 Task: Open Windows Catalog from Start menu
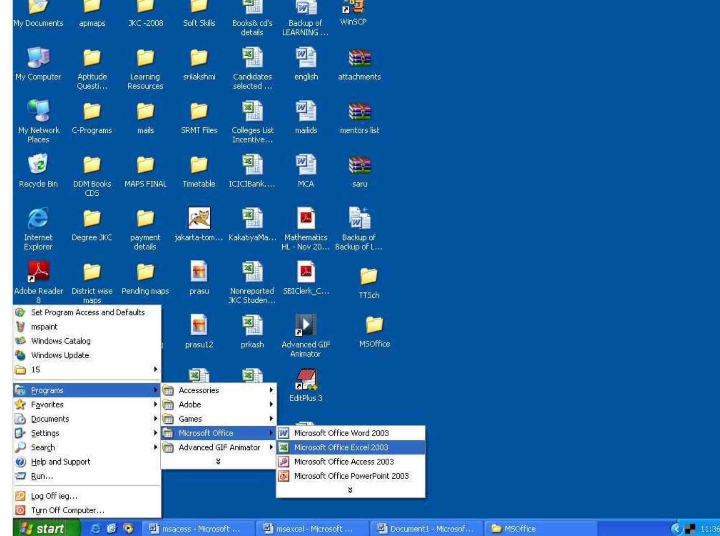click(x=87, y=341)
